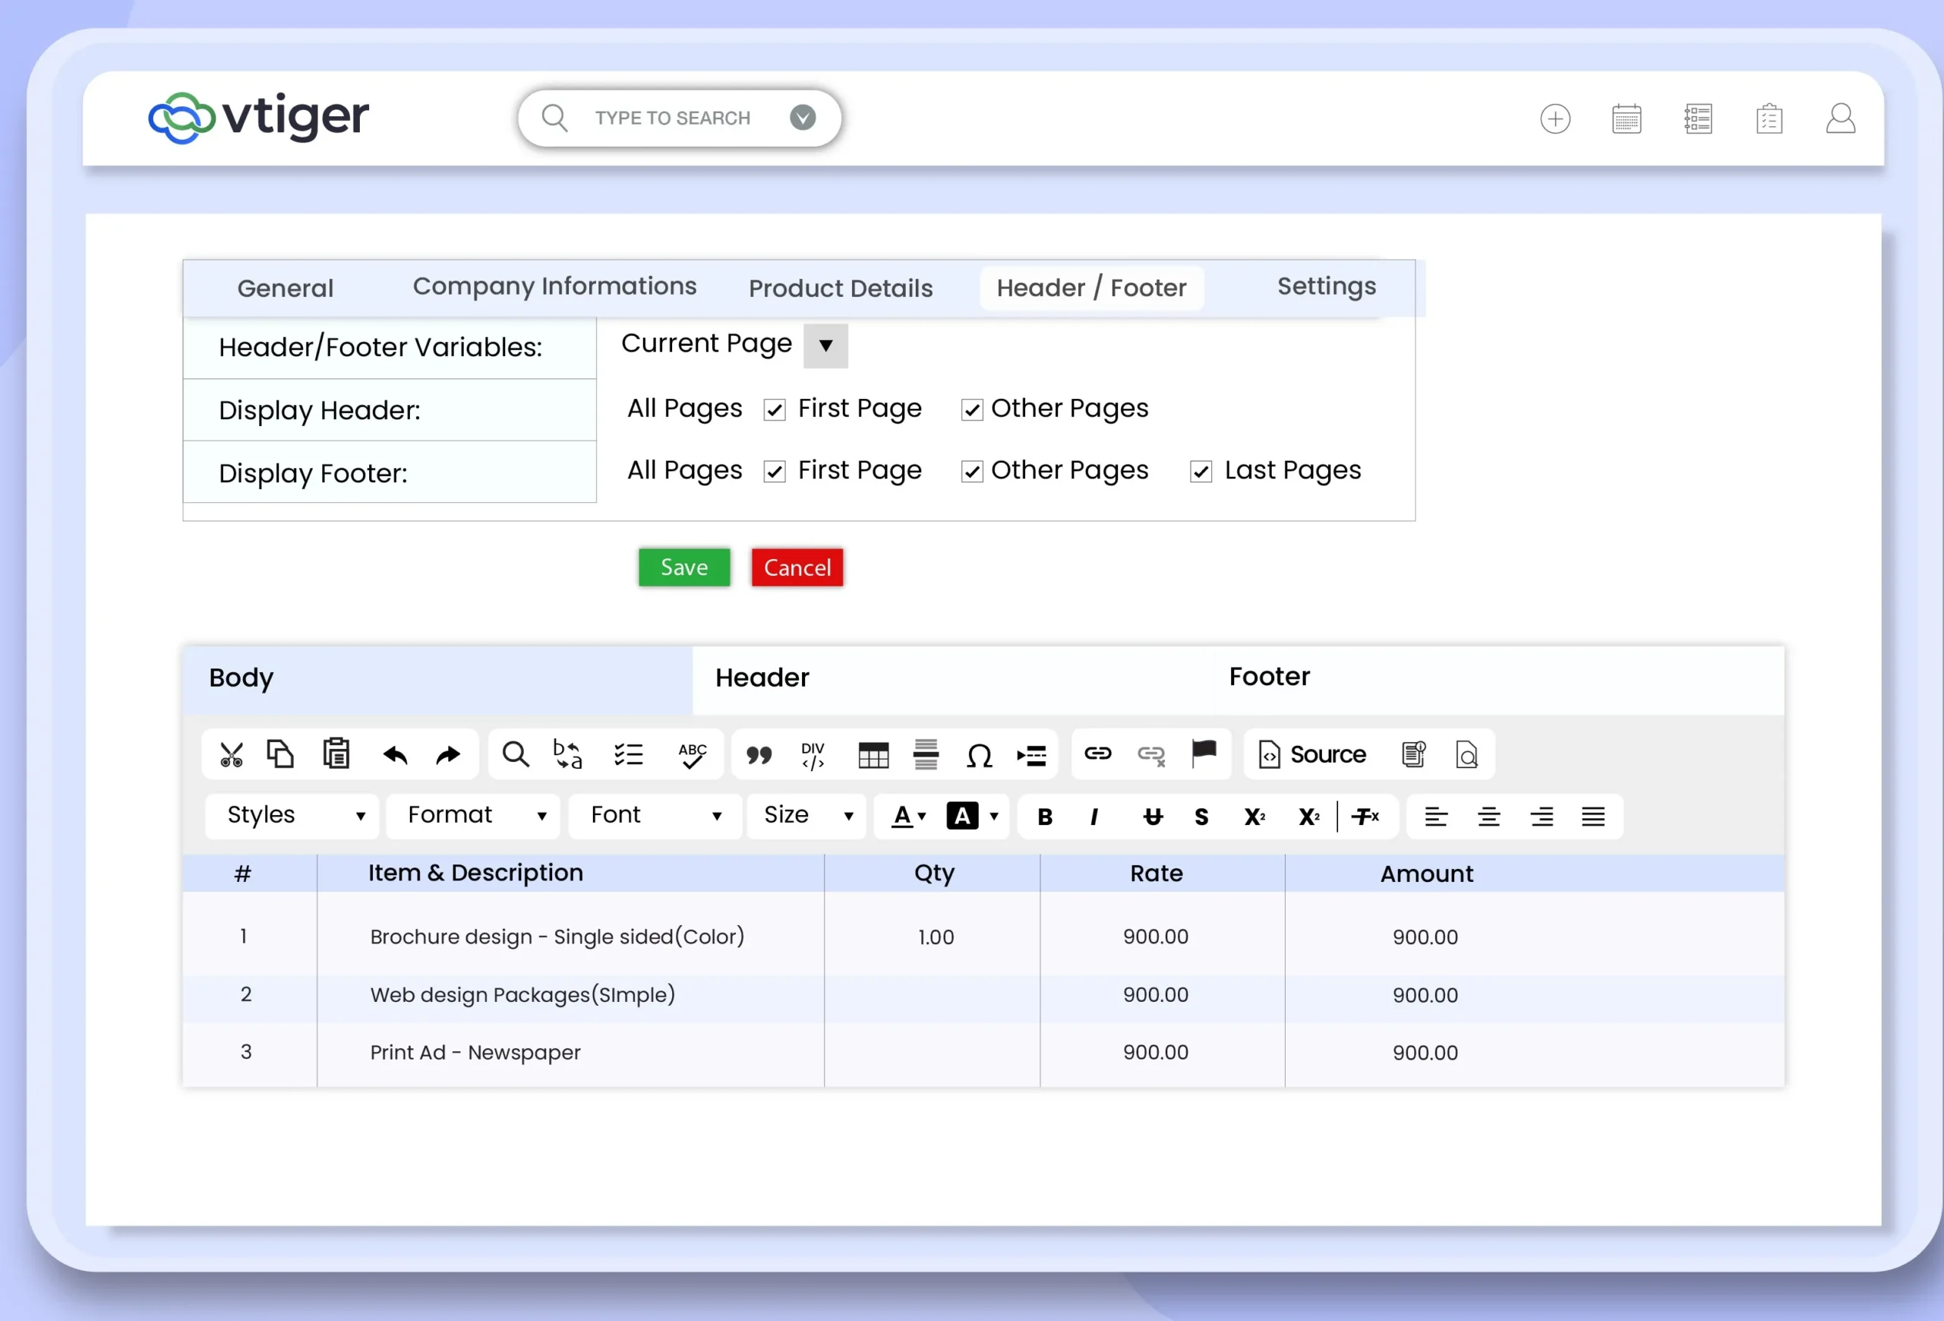Toggle Display Header Other Pages checkbox
The height and width of the screenshot is (1321, 1944).
pos(971,410)
